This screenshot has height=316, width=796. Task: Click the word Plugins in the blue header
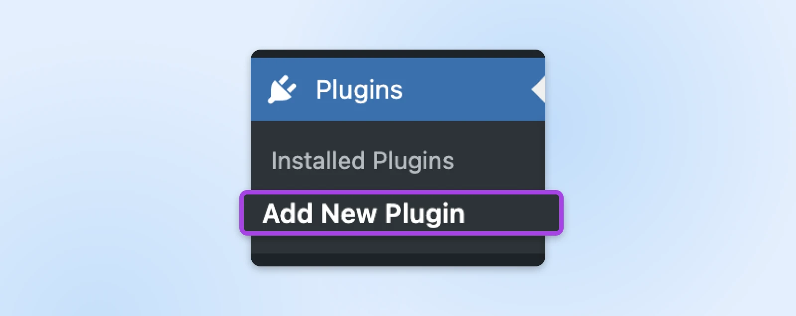tap(359, 91)
